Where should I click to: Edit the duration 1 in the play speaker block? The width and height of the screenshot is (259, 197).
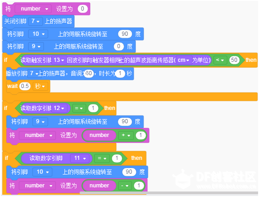tap(120, 73)
